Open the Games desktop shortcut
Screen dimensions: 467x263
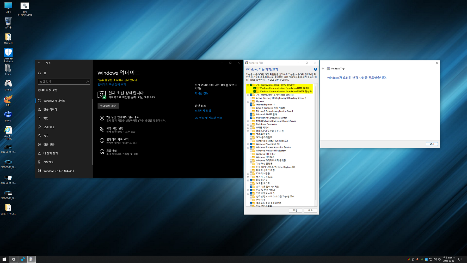click(x=8, y=85)
